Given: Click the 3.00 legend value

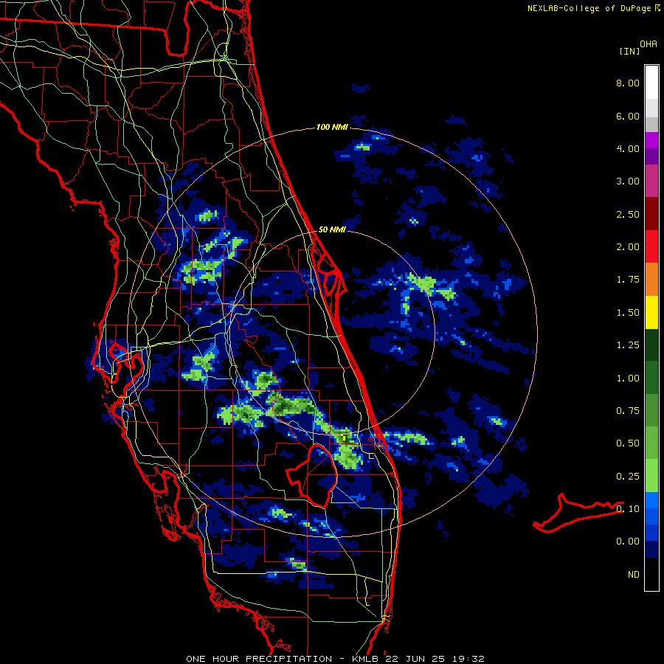Looking at the screenshot, I should (x=628, y=181).
